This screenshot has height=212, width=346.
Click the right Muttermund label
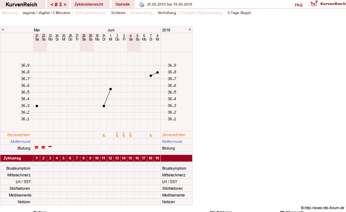click(172, 141)
